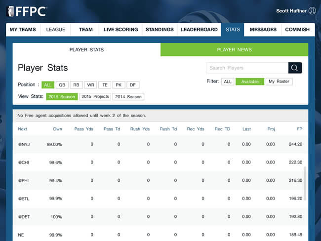This screenshot has width=321, height=241.
Task: Switch to PLAYER STATS sub-tab
Action: click(x=86, y=49)
